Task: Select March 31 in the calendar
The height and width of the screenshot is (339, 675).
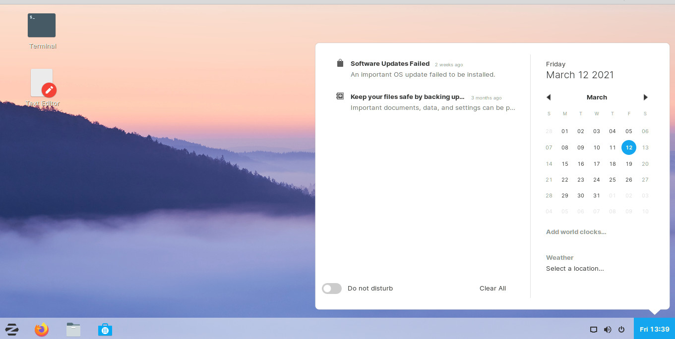Action: [x=597, y=195]
